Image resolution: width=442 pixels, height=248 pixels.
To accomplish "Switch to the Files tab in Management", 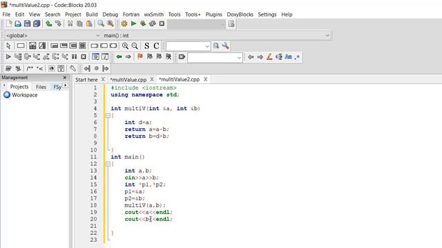I will 41,87.
